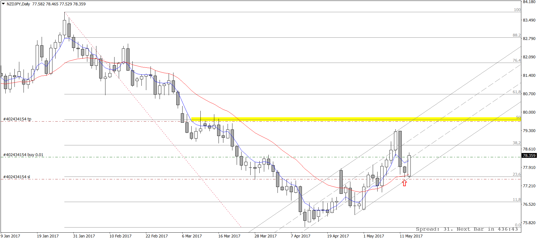
Task: Click the Fibonacci 61.8 level label
Action: pyautogui.click(x=516, y=92)
